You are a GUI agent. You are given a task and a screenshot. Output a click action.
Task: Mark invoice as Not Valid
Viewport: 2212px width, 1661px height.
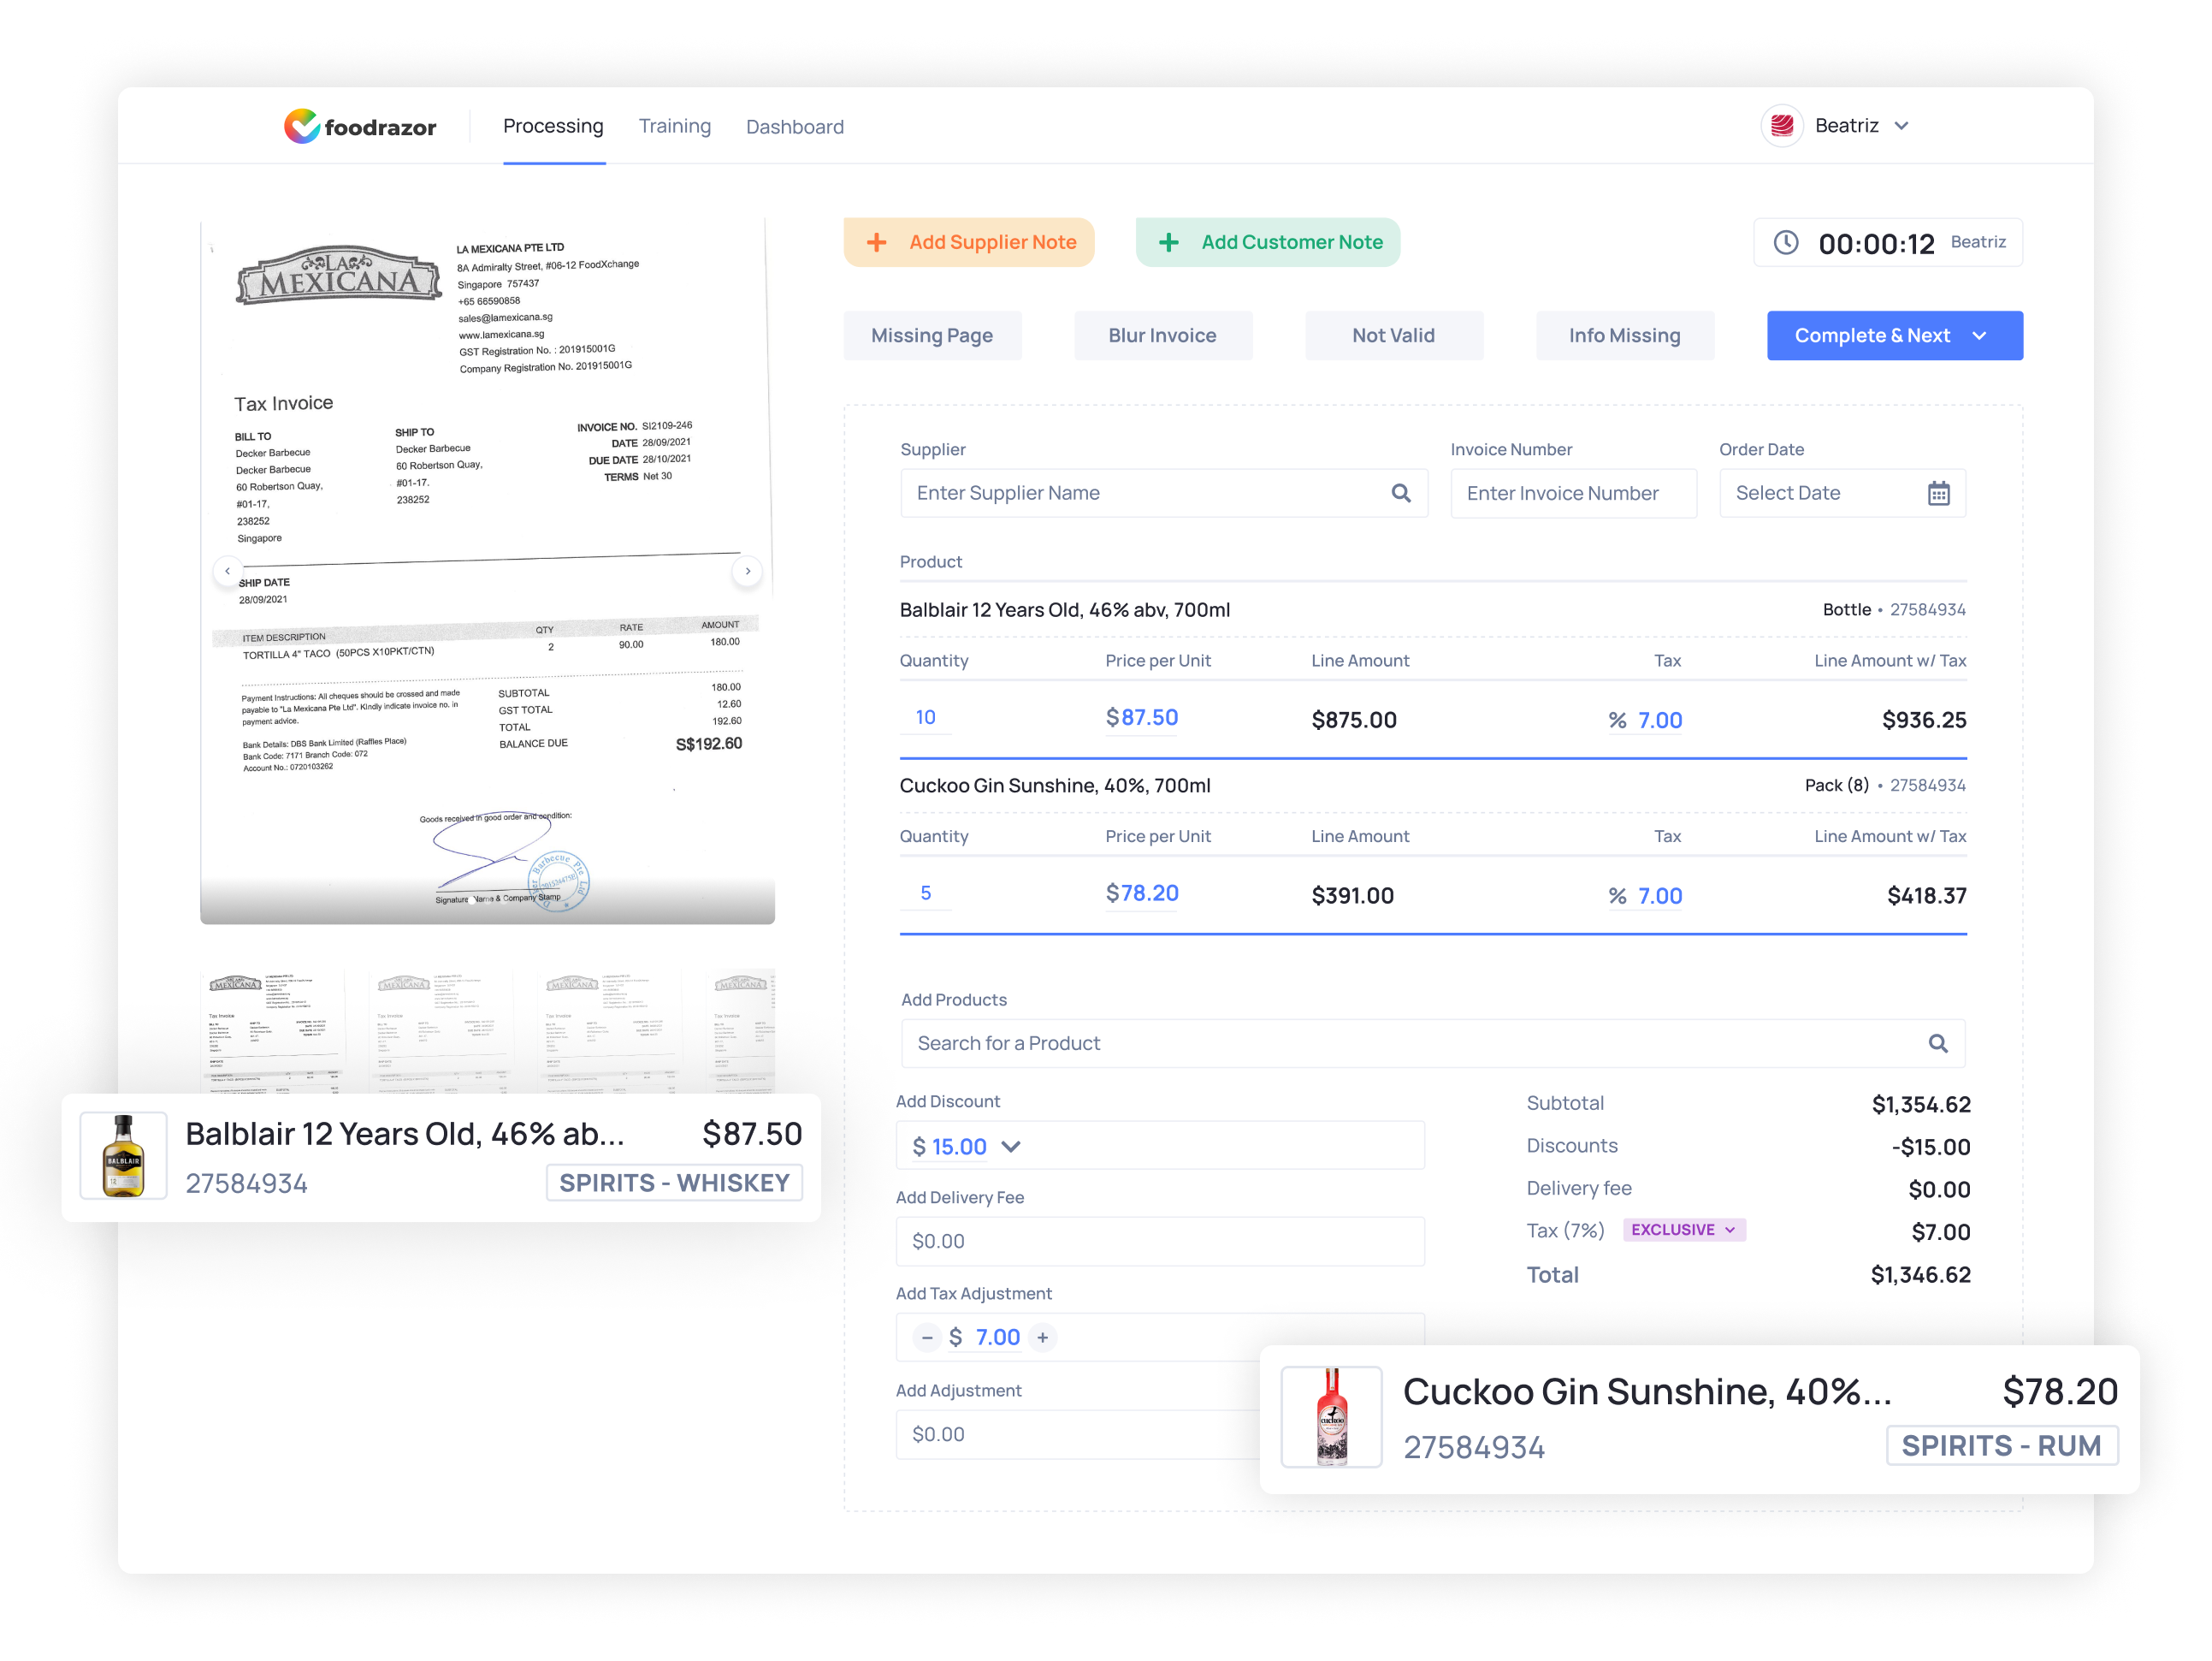pyautogui.click(x=1394, y=335)
